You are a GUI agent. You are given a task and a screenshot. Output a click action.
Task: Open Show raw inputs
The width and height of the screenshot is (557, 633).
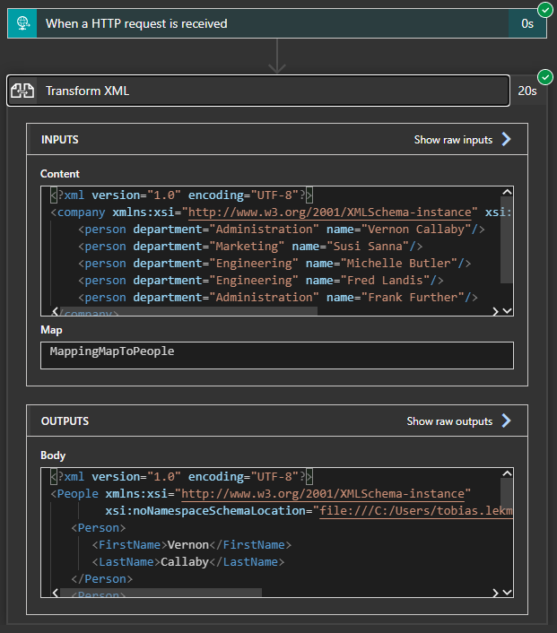[453, 140]
